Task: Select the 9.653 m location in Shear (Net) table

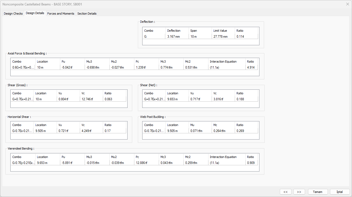Action: pos(172,99)
